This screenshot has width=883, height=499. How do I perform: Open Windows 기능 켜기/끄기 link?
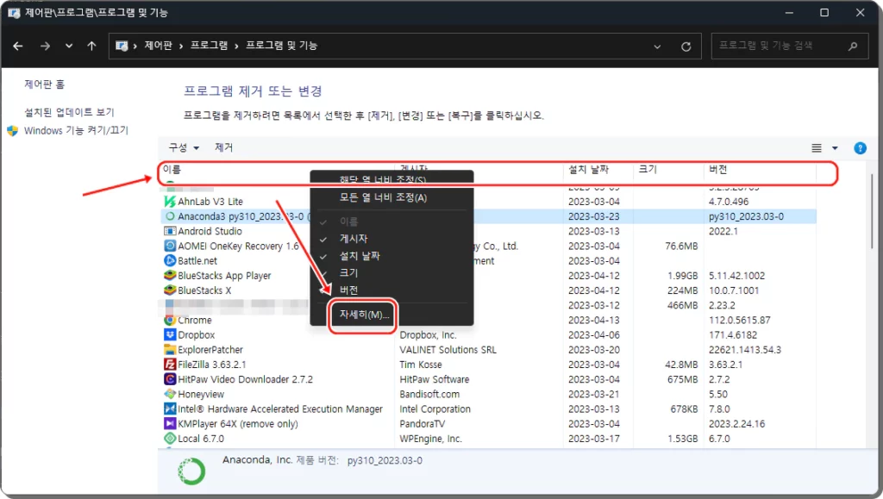pos(76,130)
